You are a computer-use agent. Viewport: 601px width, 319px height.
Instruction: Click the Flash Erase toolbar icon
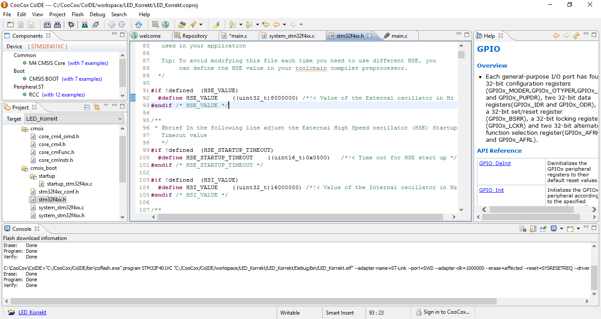95,25
